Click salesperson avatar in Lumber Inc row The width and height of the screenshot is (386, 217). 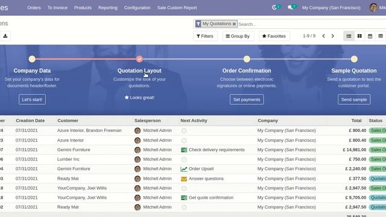click(x=138, y=159)
